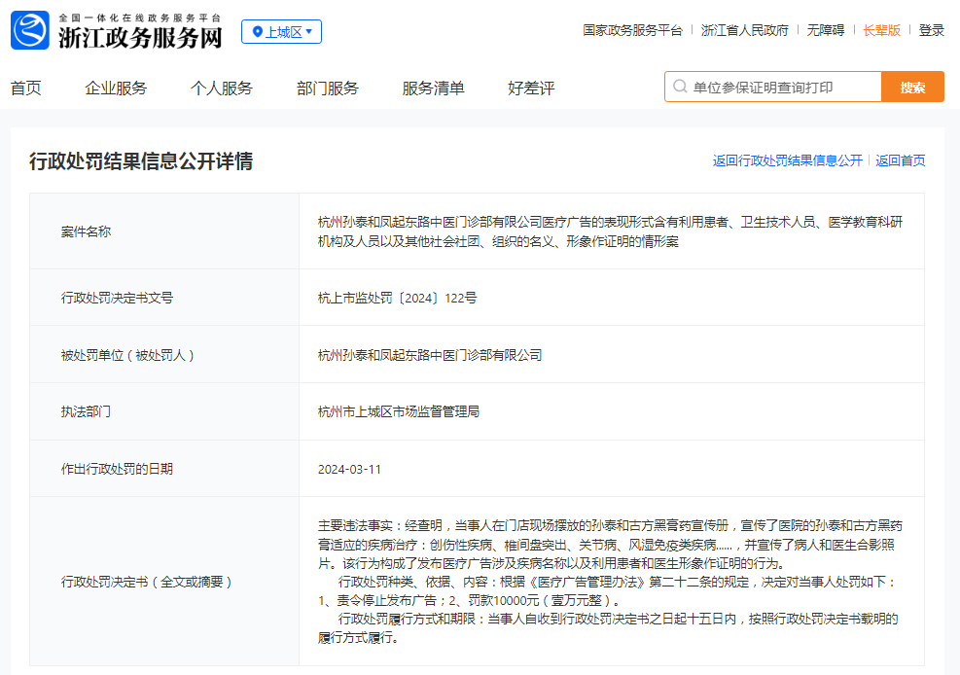960x675 pixels.
Task: Click the orange 搜索 button
Action: pos(912,87)
